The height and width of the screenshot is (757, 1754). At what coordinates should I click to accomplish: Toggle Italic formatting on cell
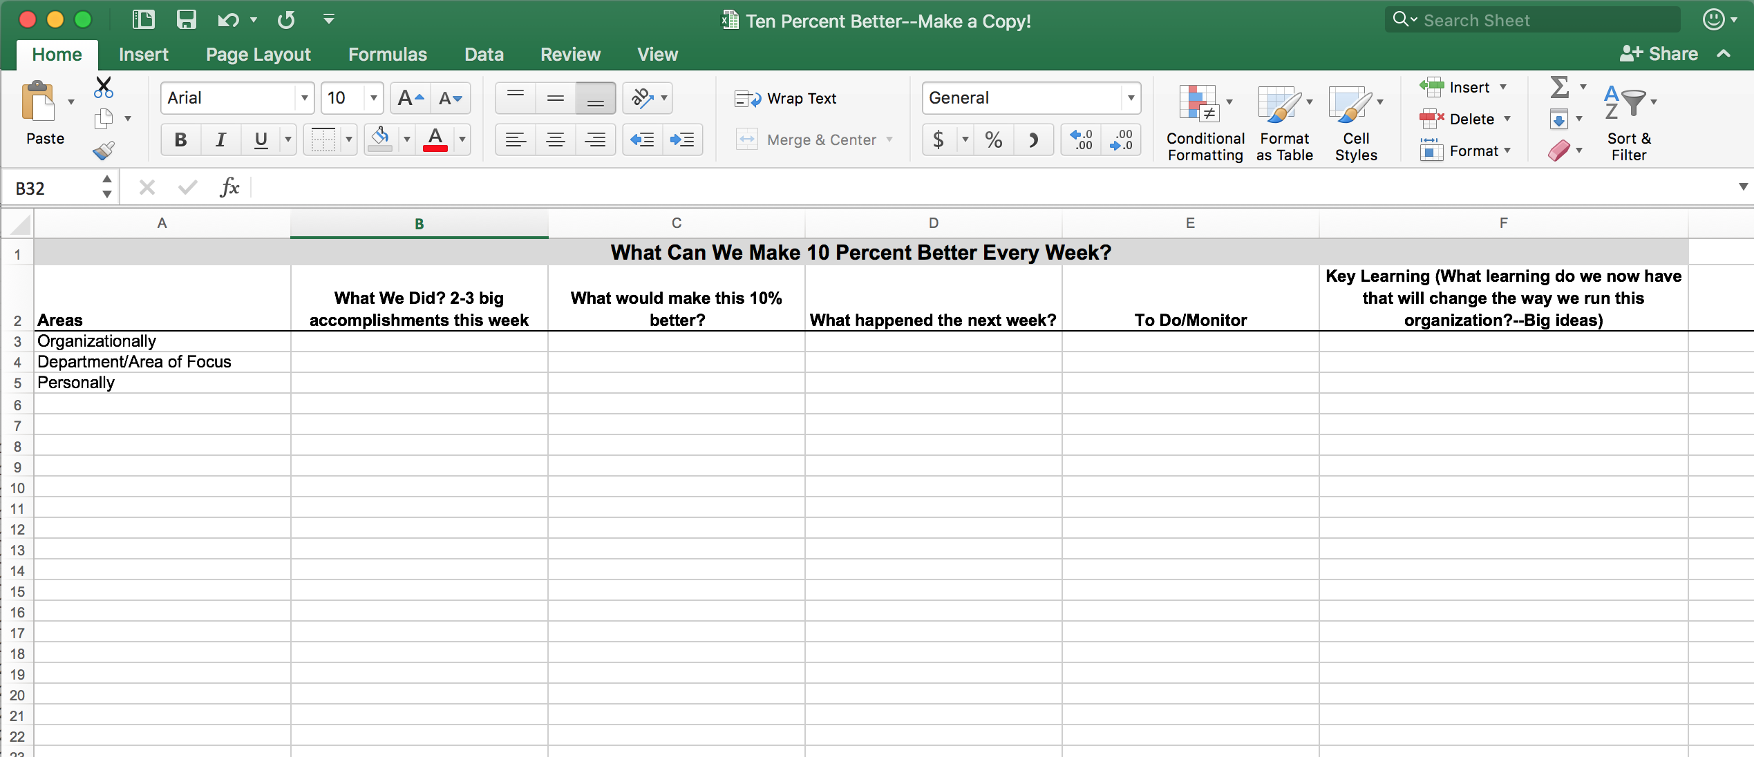pyautogui.click(x=219, y=139)
